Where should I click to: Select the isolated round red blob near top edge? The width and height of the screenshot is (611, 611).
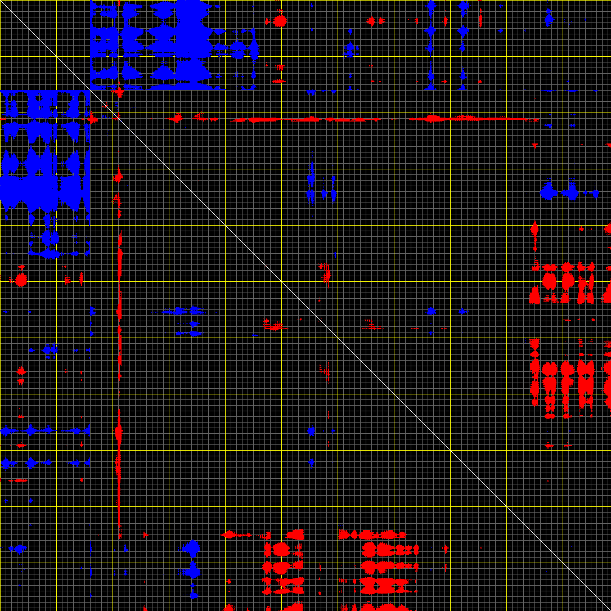280,21
